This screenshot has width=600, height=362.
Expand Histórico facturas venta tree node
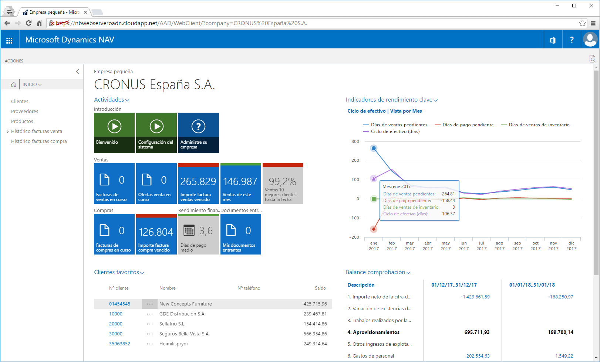[x=8, y=132]
